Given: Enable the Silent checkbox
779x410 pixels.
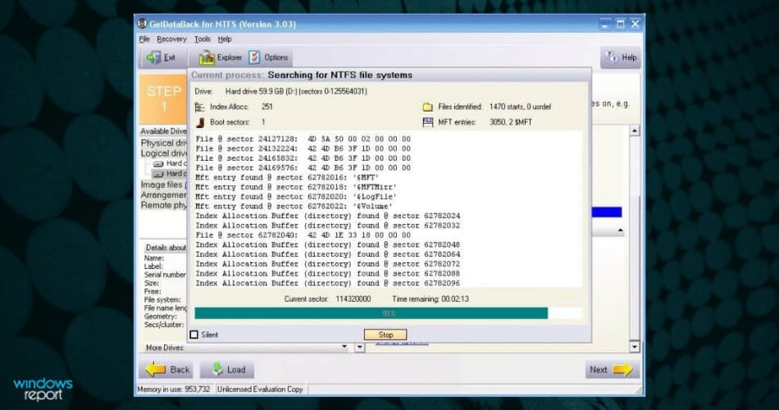Looking at the screenshot, I should [x=194, y=335].
